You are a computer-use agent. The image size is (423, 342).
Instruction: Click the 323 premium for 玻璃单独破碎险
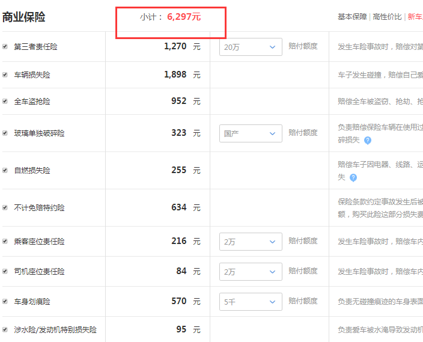pos(179,133)
